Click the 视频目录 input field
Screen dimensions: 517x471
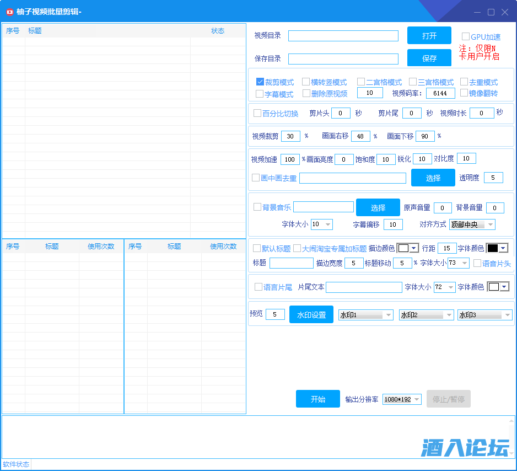coord(343,36)
